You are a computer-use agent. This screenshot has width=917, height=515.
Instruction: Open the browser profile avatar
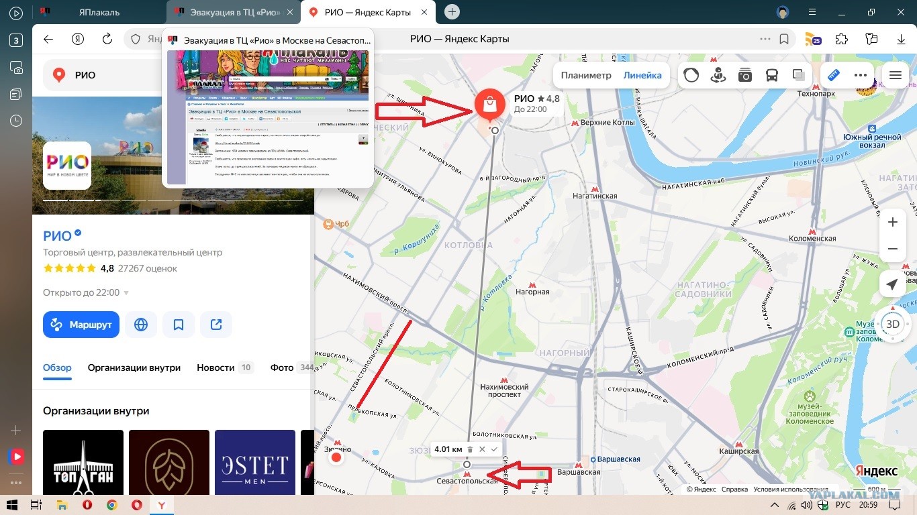pos(783,11)
